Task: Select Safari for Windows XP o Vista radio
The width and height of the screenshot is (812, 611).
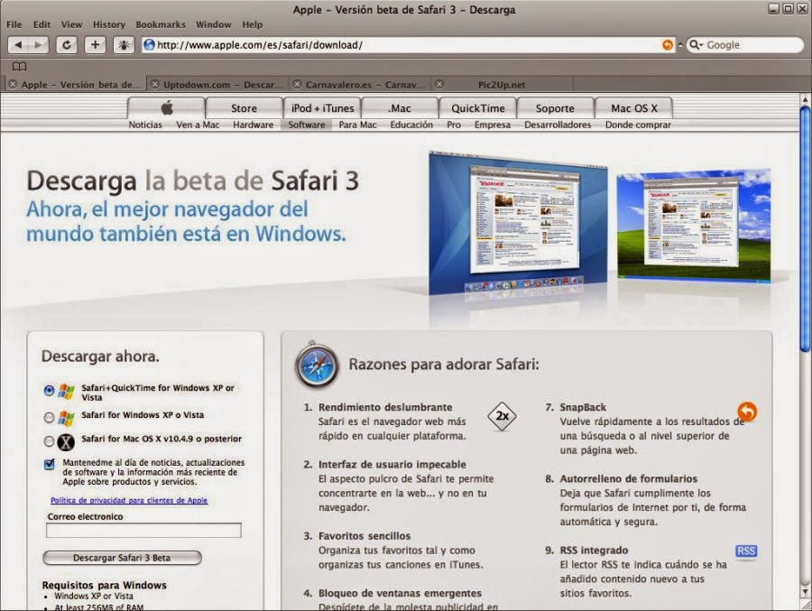Action: (x=49, y=417)
